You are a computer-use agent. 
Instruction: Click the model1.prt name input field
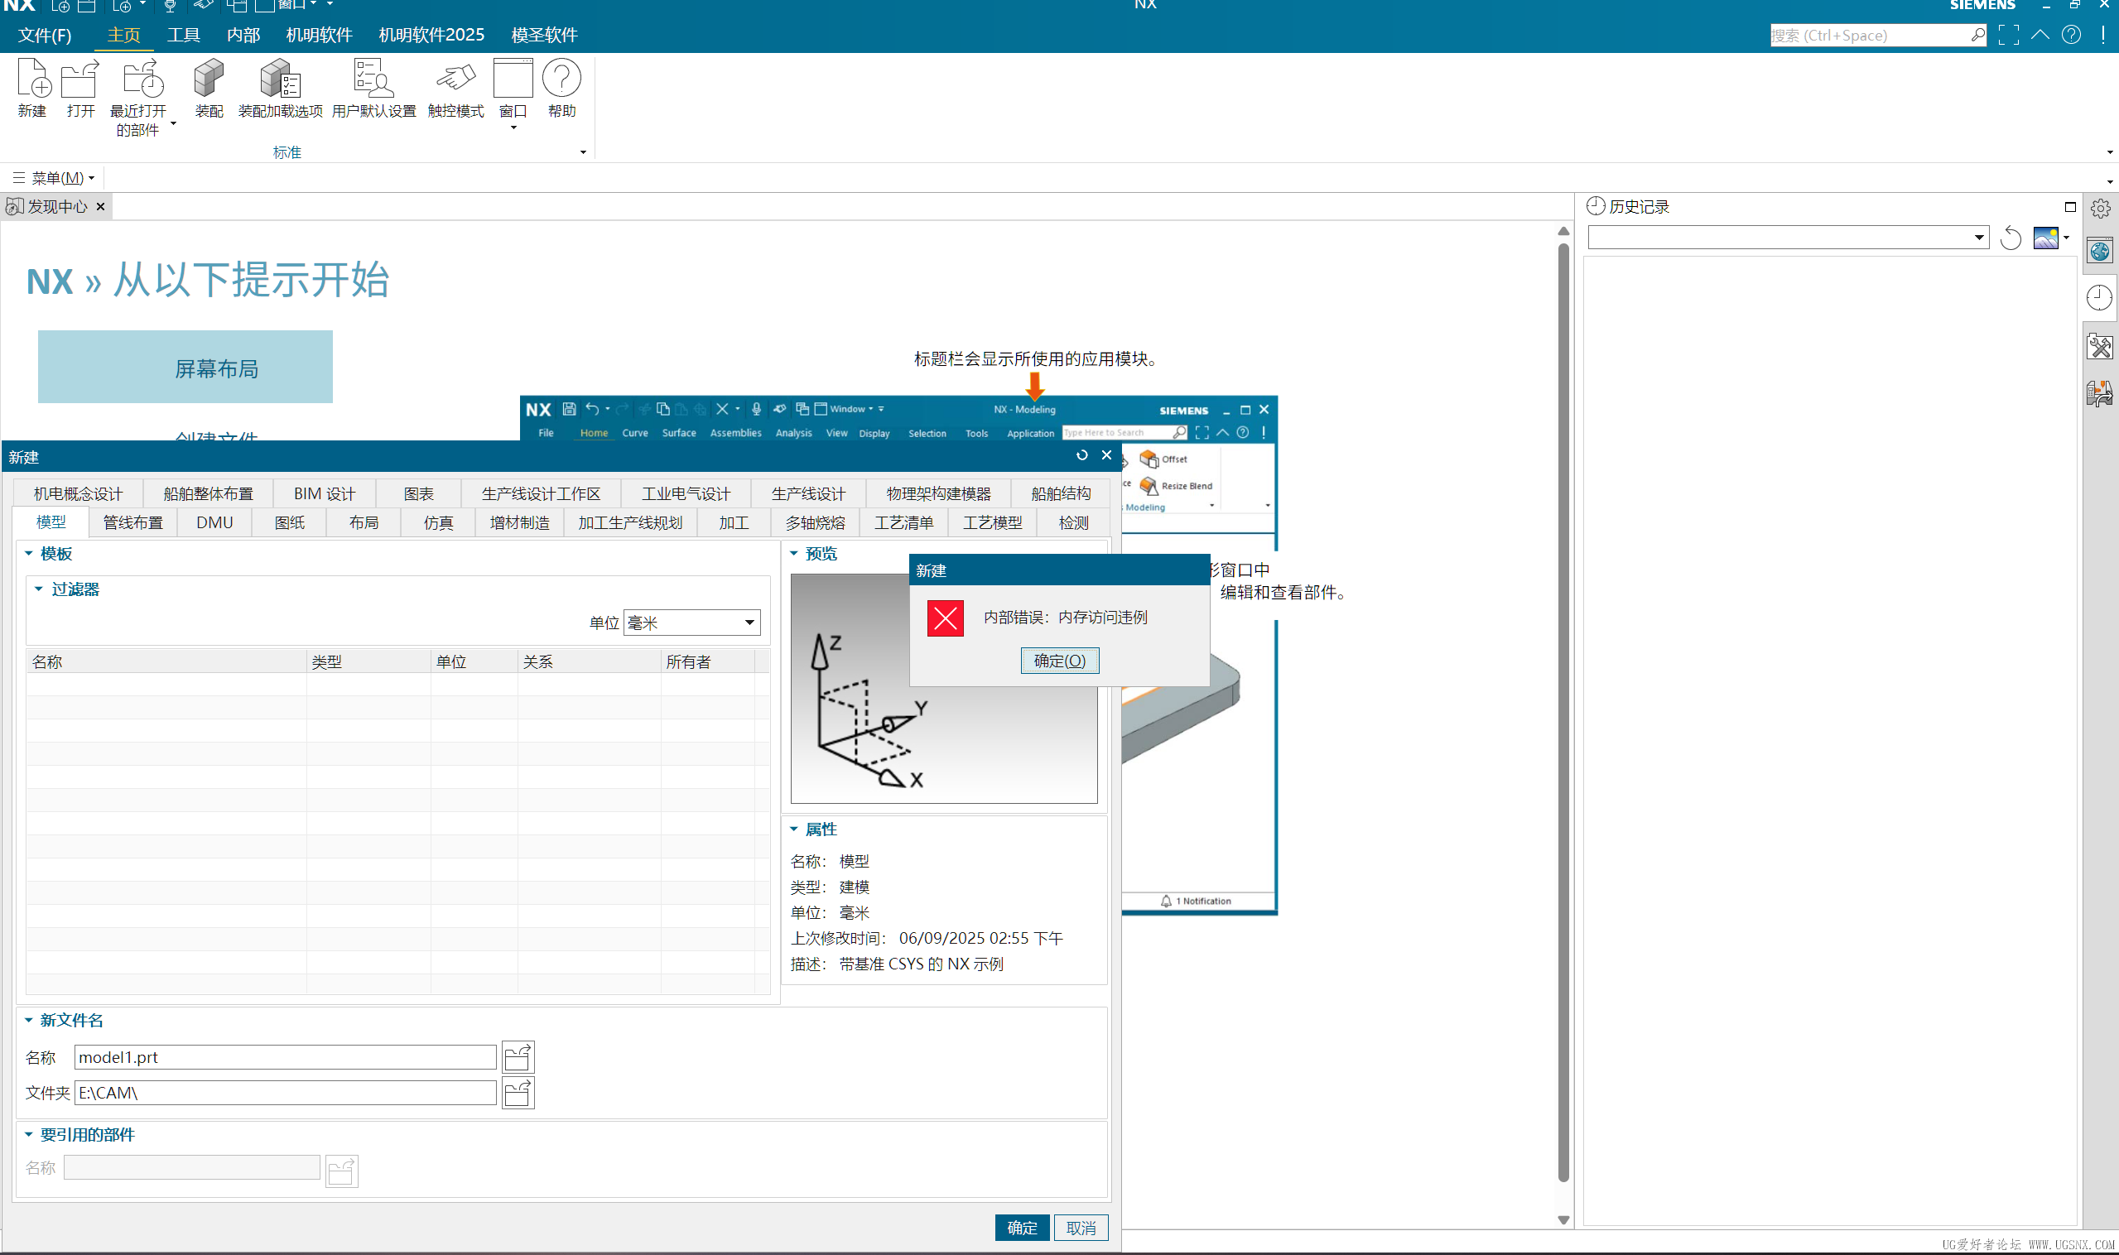coord(285,1057)
